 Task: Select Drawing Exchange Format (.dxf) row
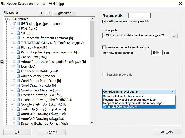pyautogui.click(x=44, y=123)
